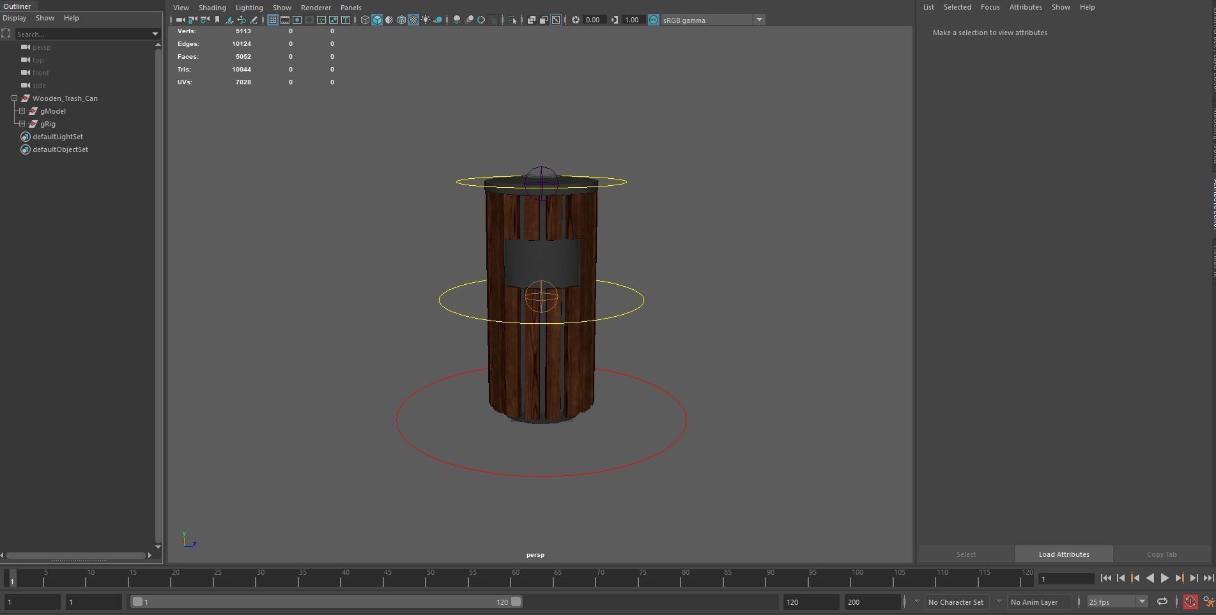Click the Copy Tab button

tap(1162, 554)
